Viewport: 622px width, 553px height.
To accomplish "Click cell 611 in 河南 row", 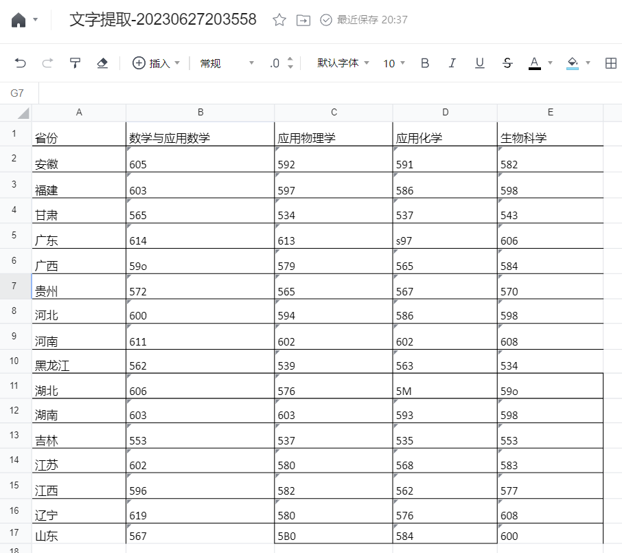I will [200, 337].
